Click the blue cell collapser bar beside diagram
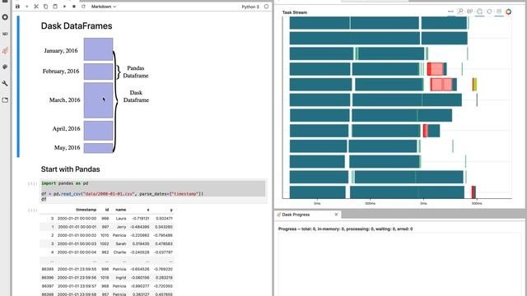 pyautogui.click(x=18, y=86)
